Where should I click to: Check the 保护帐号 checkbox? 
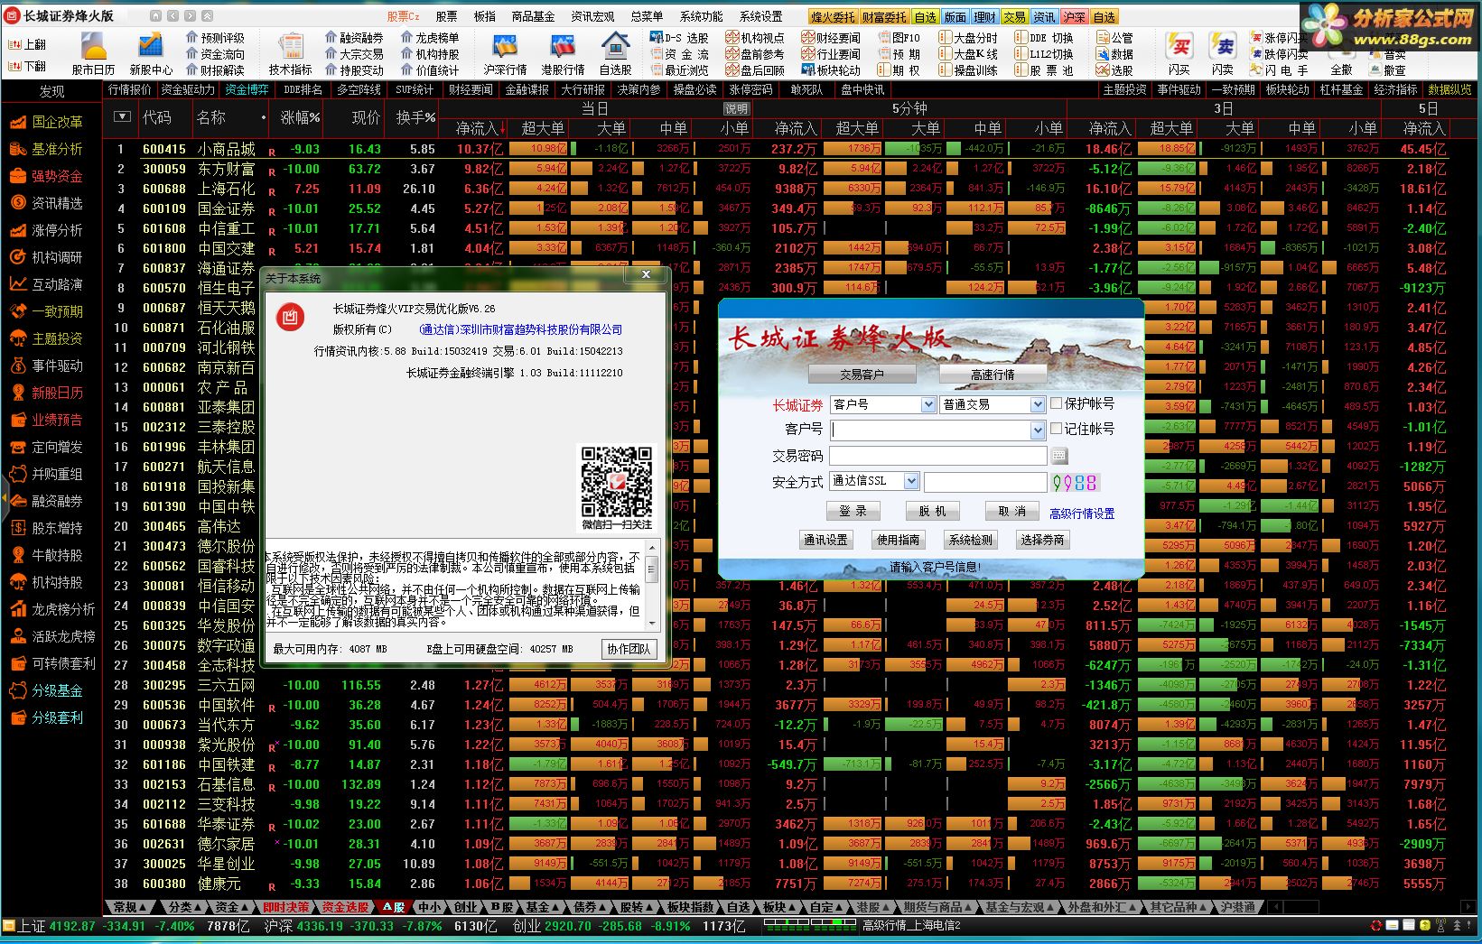coord(1056,403)
